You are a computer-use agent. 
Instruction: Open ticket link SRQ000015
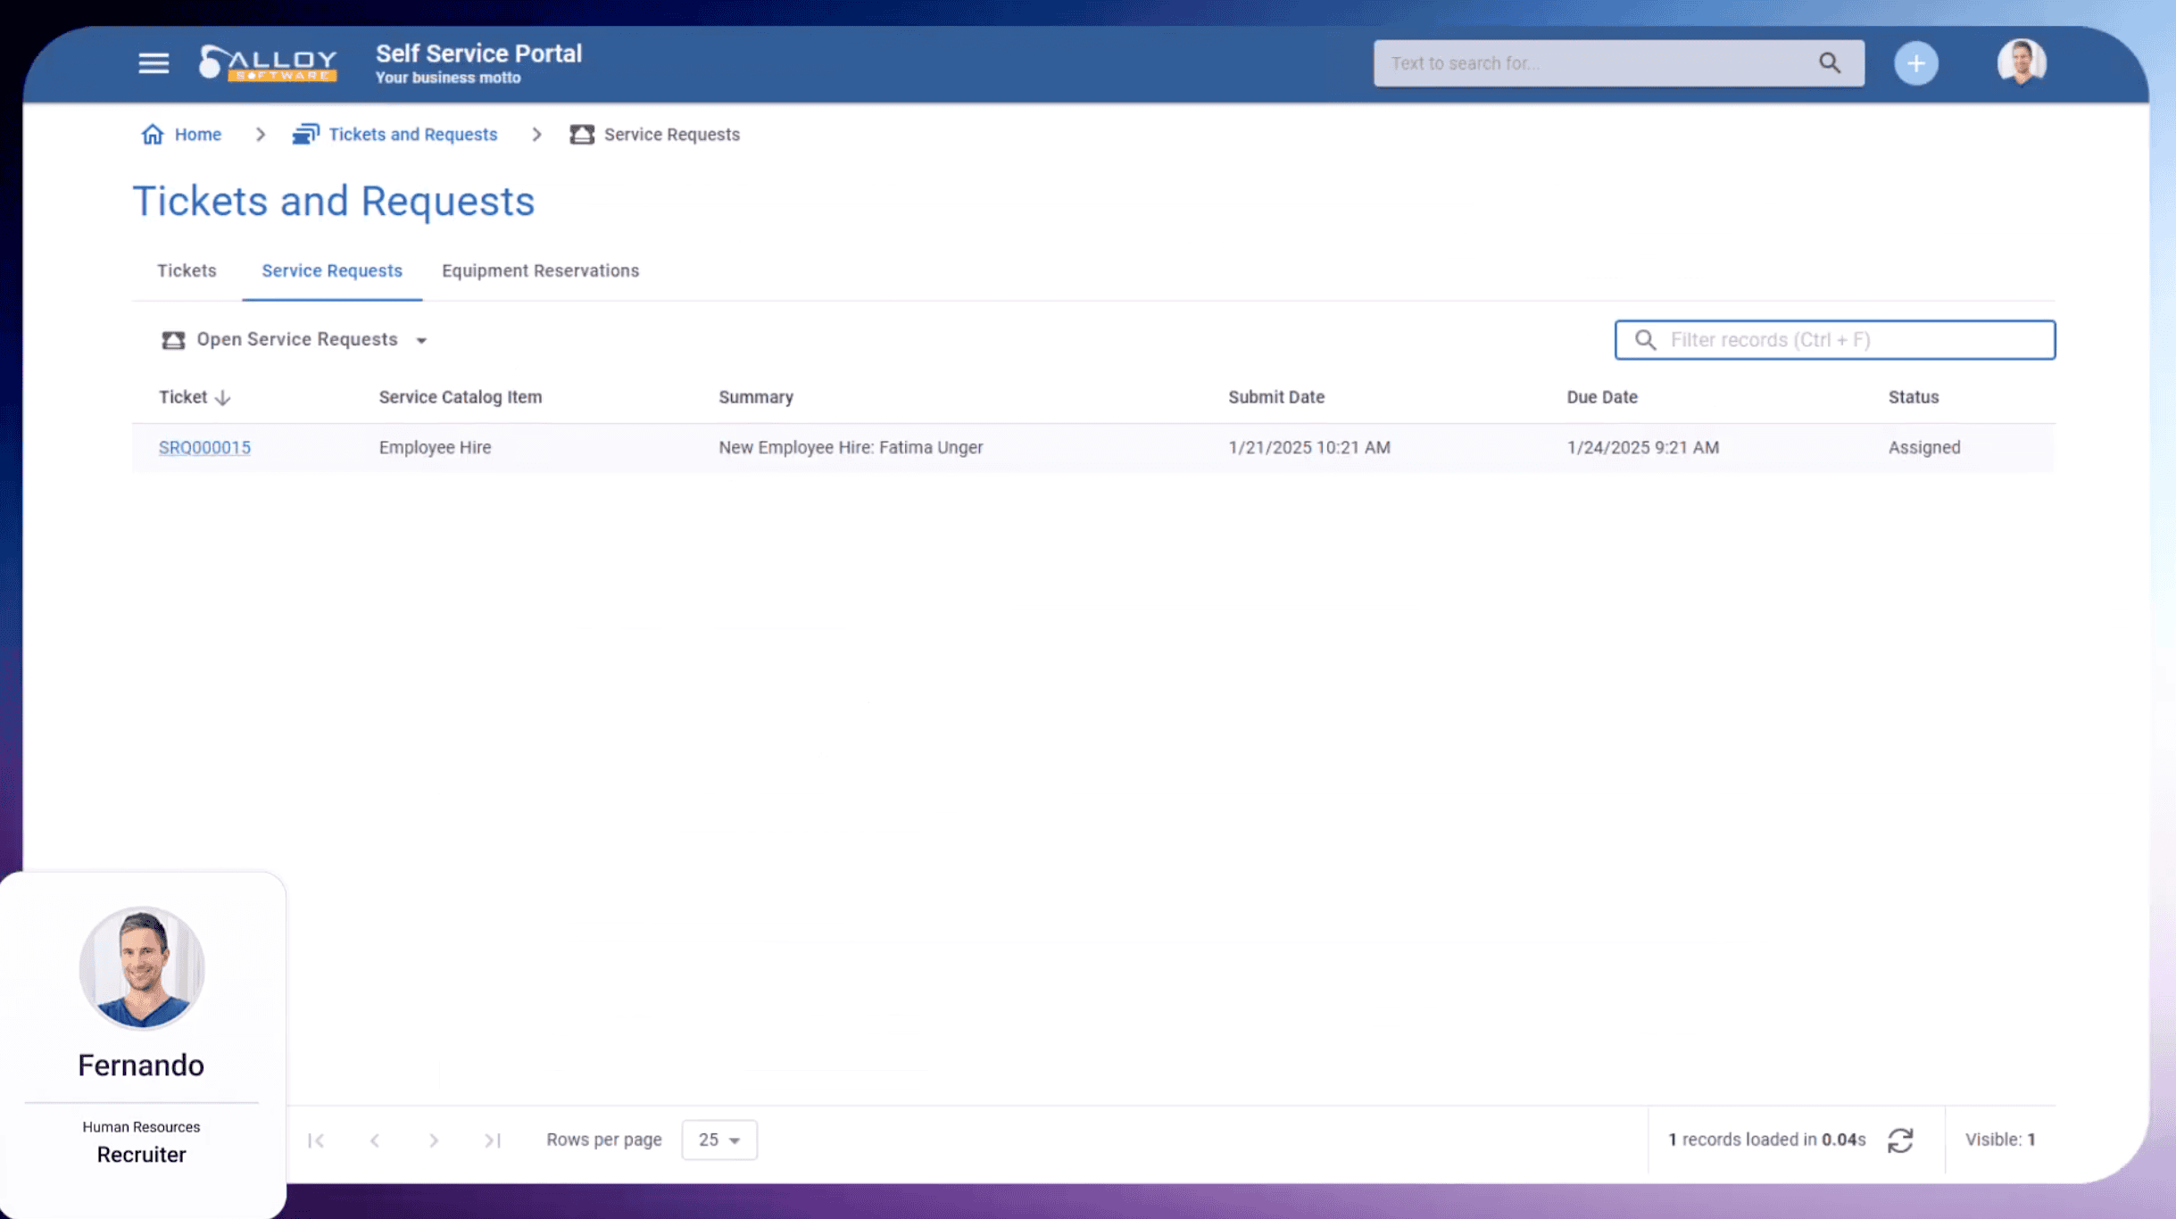point(204,448)
